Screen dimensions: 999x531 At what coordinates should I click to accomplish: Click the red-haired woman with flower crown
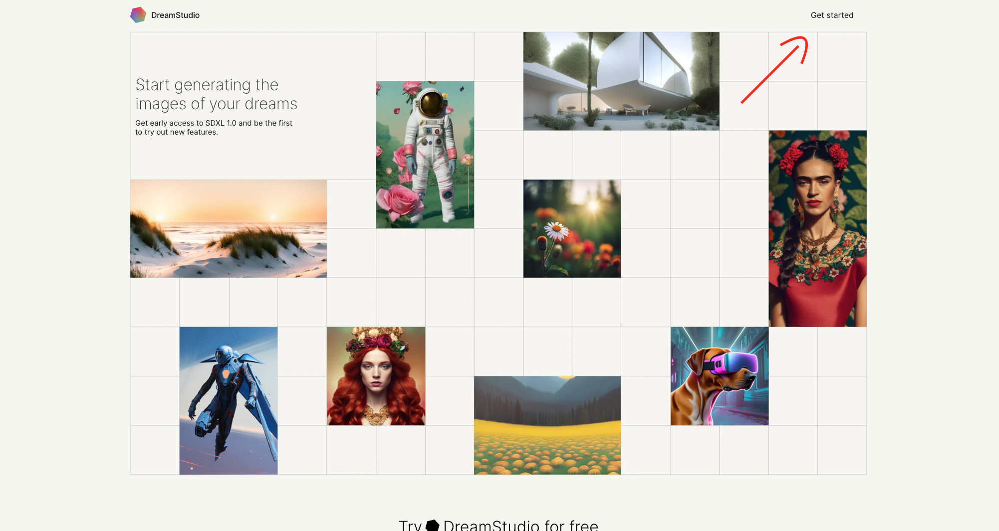376,376
